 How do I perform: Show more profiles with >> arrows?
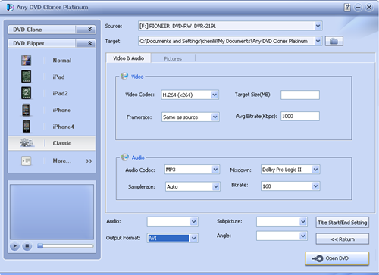point(89,161)
